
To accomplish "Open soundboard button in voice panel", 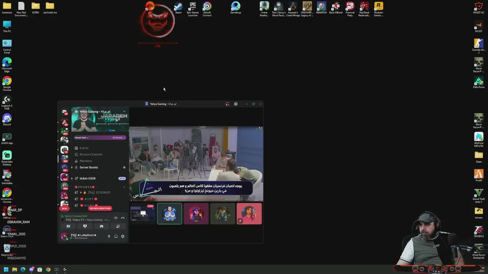I will (x=118, y=226).
